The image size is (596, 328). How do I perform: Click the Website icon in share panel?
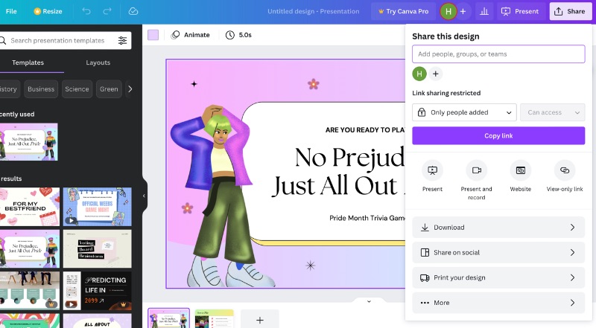pyautogui.click(x=521, y=170)
